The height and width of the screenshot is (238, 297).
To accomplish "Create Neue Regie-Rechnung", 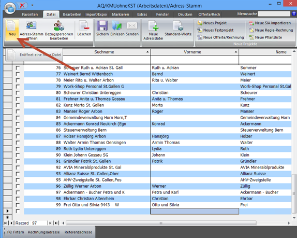I will (x=271, y=30).
